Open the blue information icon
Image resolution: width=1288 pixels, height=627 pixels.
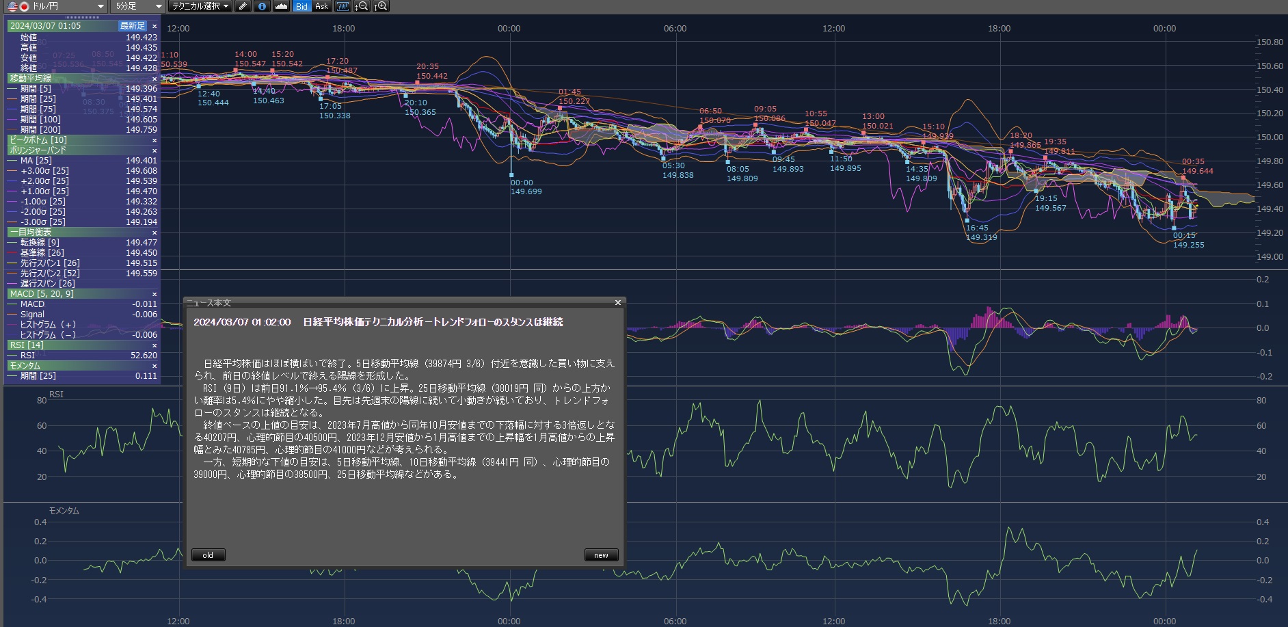tap(262, 6)
